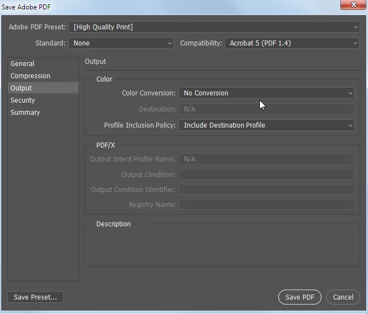Image resolution: width=368 pixels, height=314 pixels.
Task: Click the Profile Inclusion Policy label
Action: tap(140, 125)
